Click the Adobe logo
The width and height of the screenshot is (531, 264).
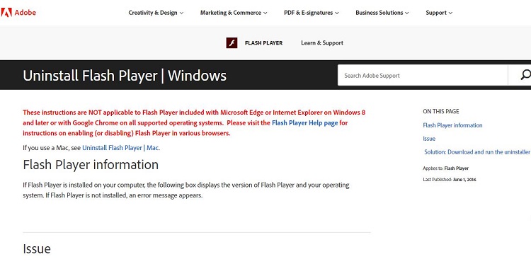tap(18, 13)
